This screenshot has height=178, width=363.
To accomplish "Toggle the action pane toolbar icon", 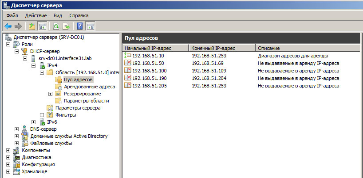I will tap(90, 27).
